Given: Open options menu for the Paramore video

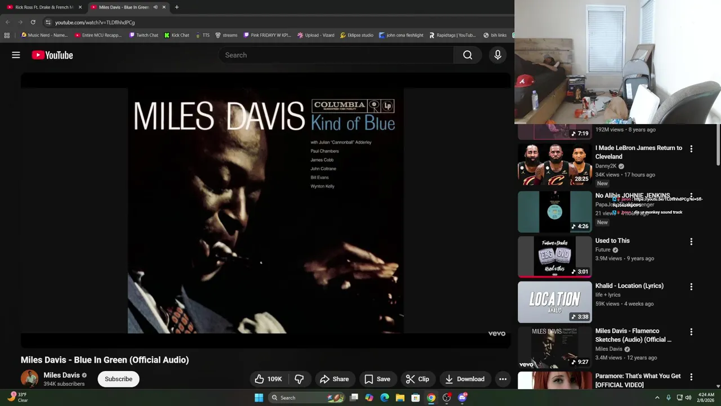Looking at the screenshot, I should 691,377.
